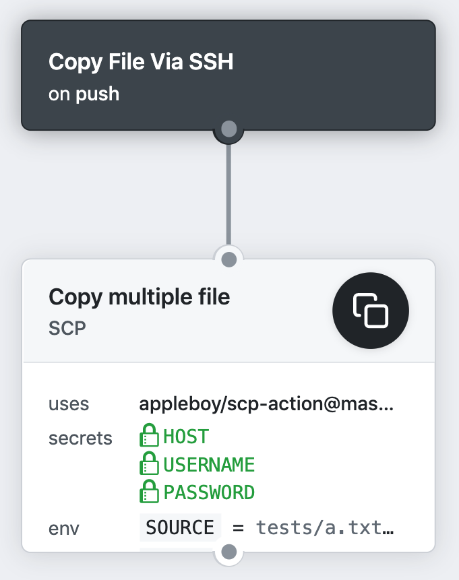Click the action block's bottom connector dot
Image resolution: width=459 pixels, height=580 pixels.
pos(228,552)
